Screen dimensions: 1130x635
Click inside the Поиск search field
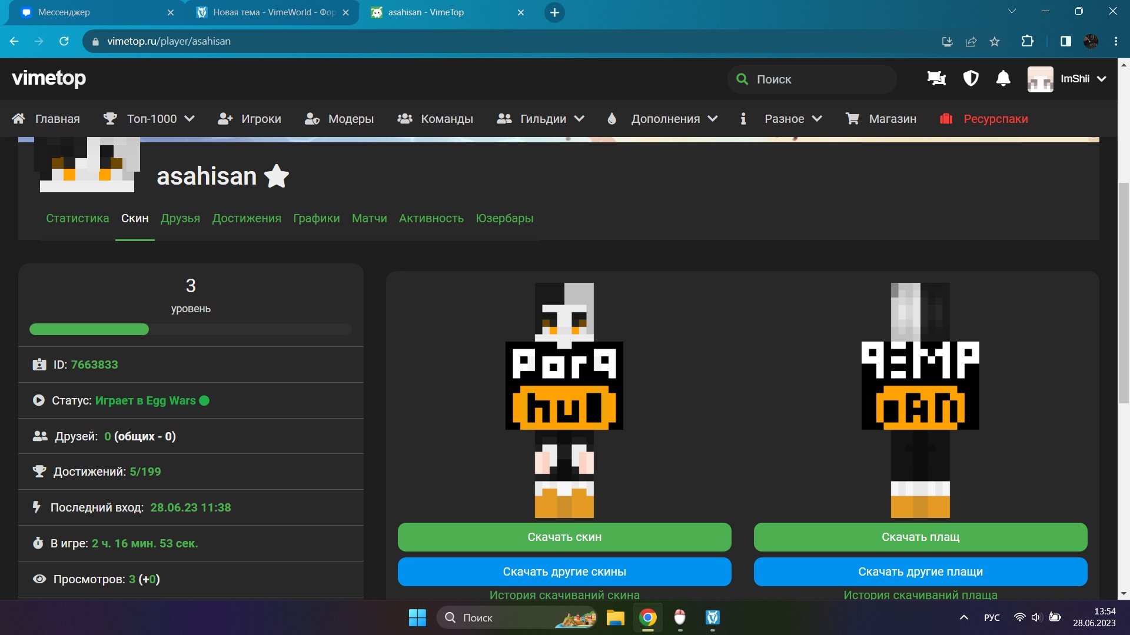812,79
